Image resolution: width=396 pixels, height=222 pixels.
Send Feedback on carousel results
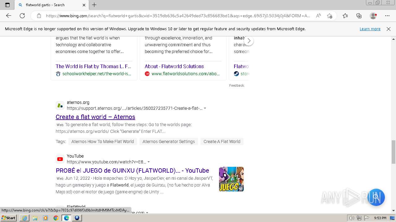(x=237, y=85)
